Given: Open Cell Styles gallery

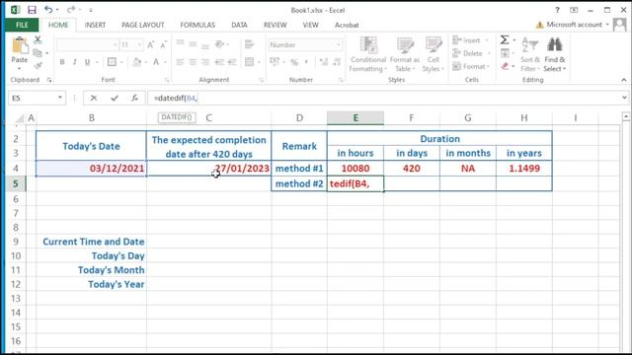Looking at the screenshot, I should pos(433,54).
